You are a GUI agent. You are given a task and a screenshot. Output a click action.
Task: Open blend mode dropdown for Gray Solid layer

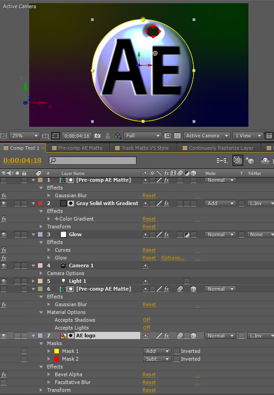tap(220, 203)
